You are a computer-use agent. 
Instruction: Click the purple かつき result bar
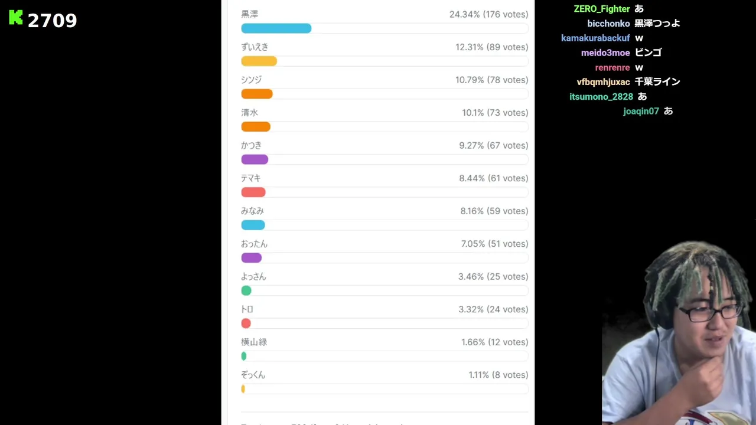[255, 159]
